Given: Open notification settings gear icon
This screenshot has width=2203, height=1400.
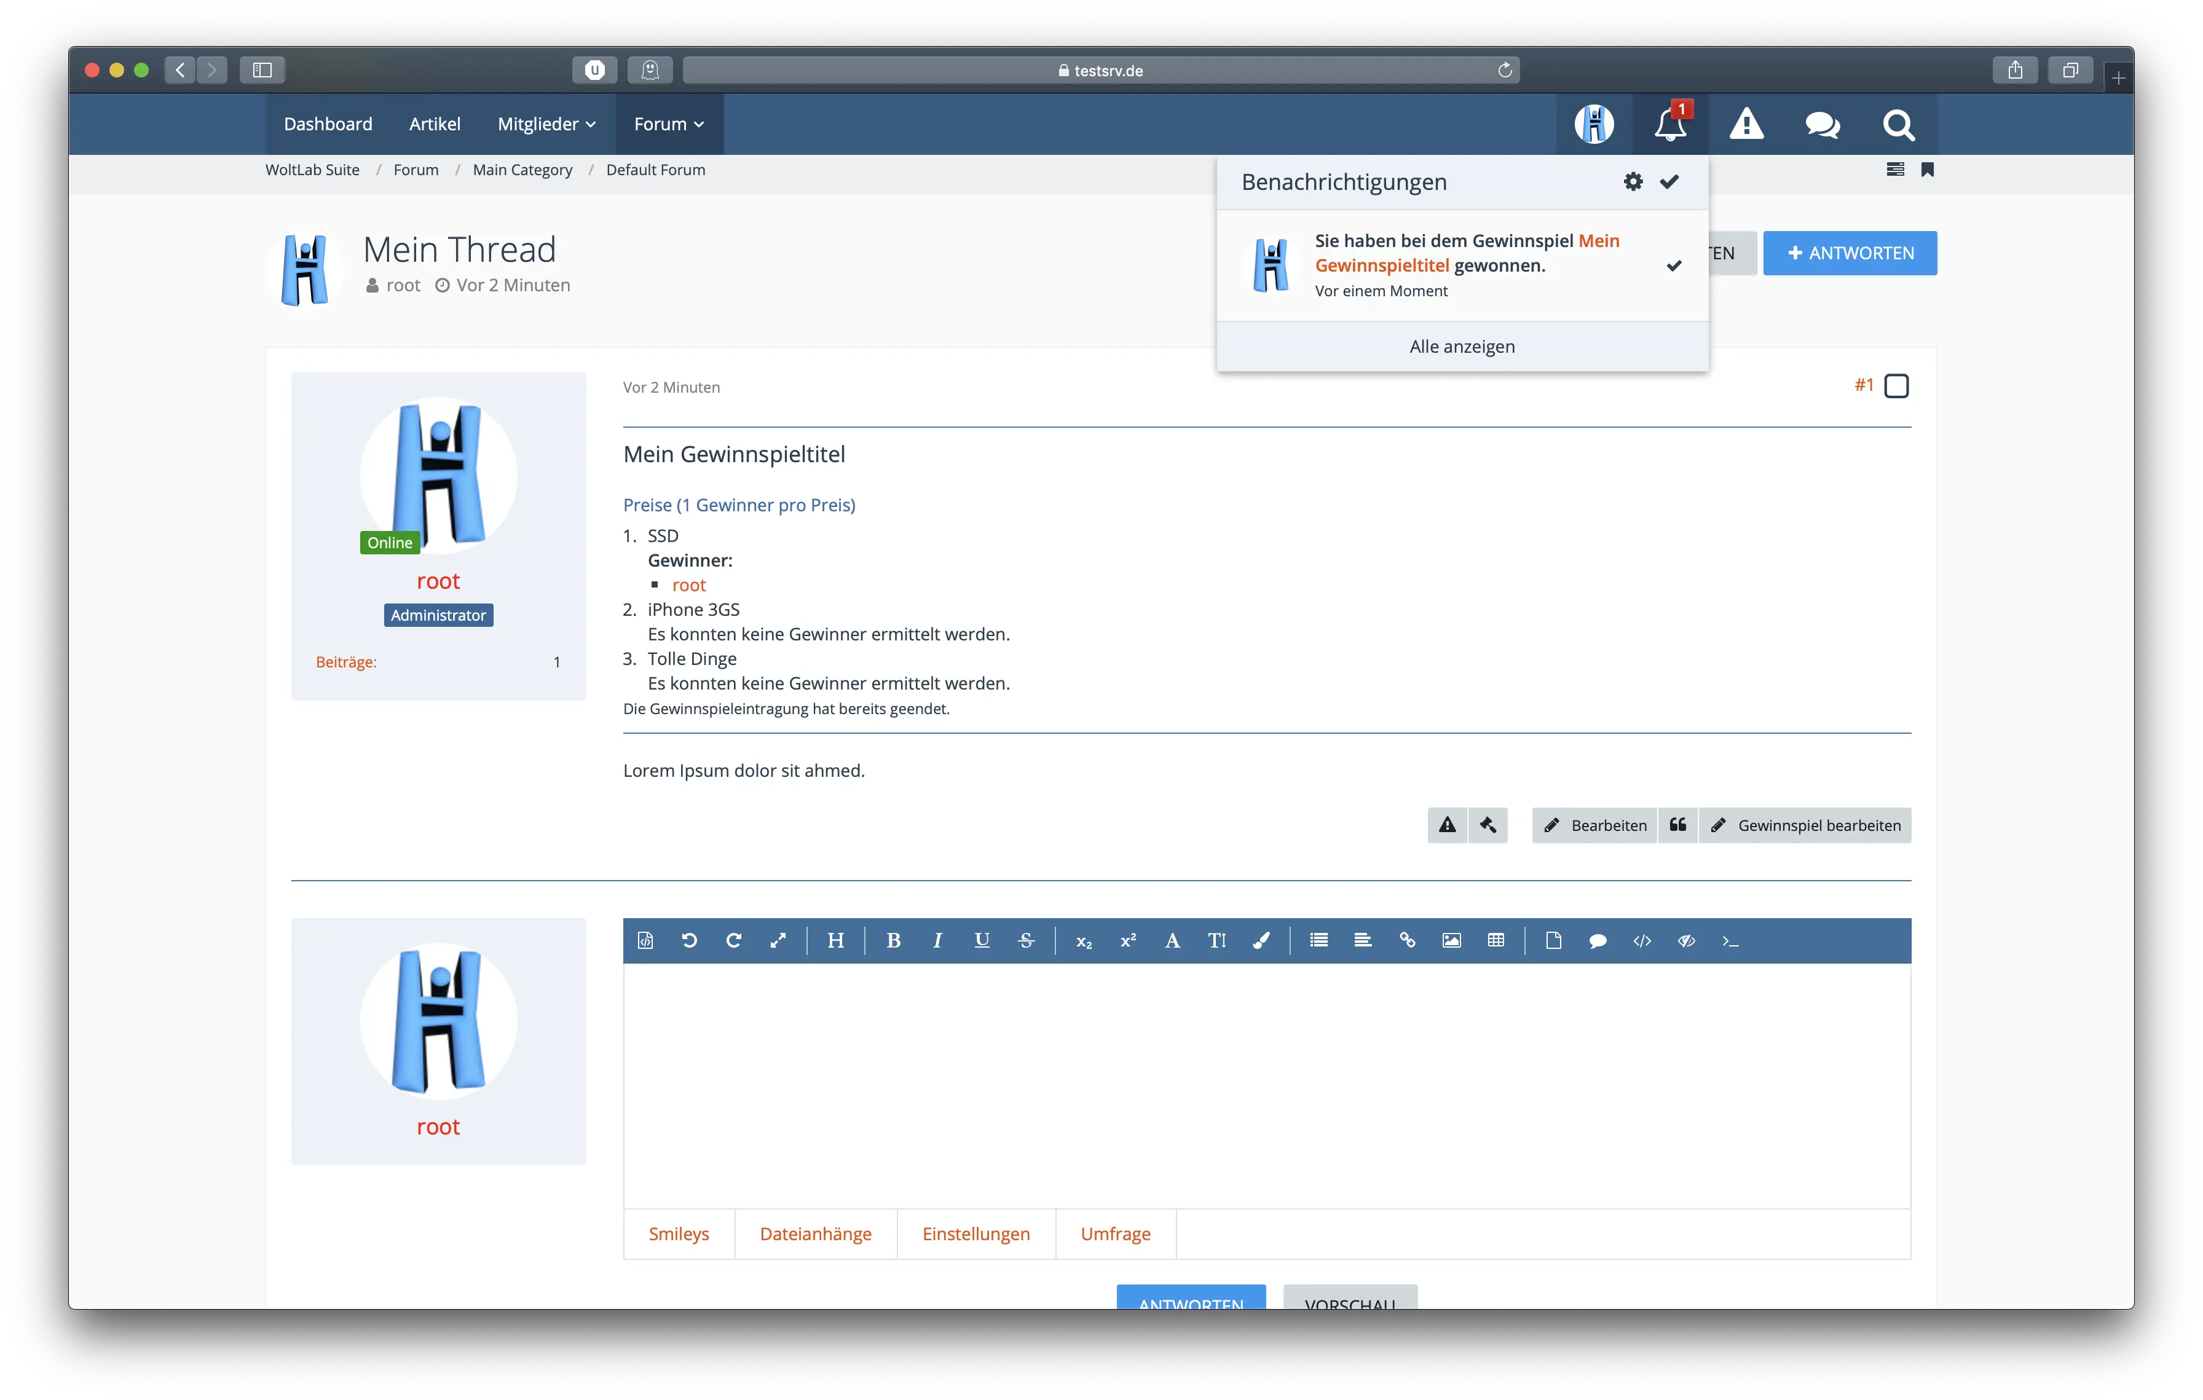Looking at the screenshot, I should (x=1633, y=182).
